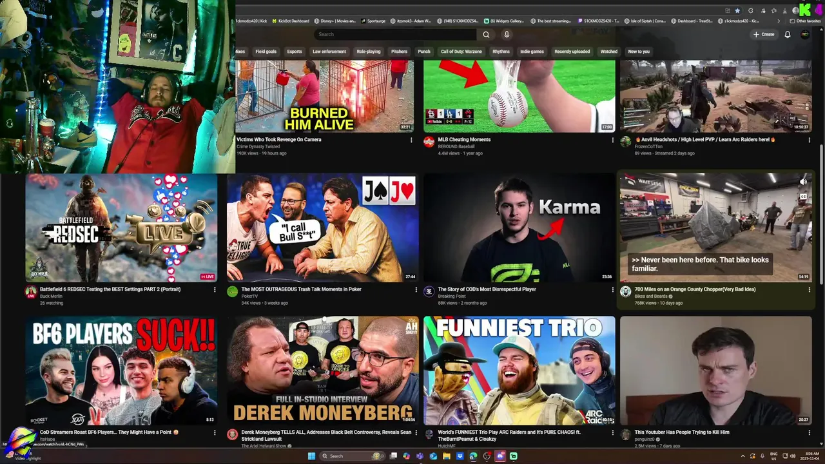Open the taskbar clock and date
Image resolution: width=825 pixels, height=464 pixels.
[811, 456]
